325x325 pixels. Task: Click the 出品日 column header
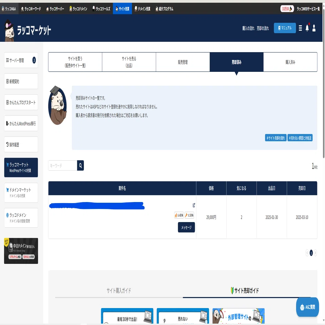272,188
